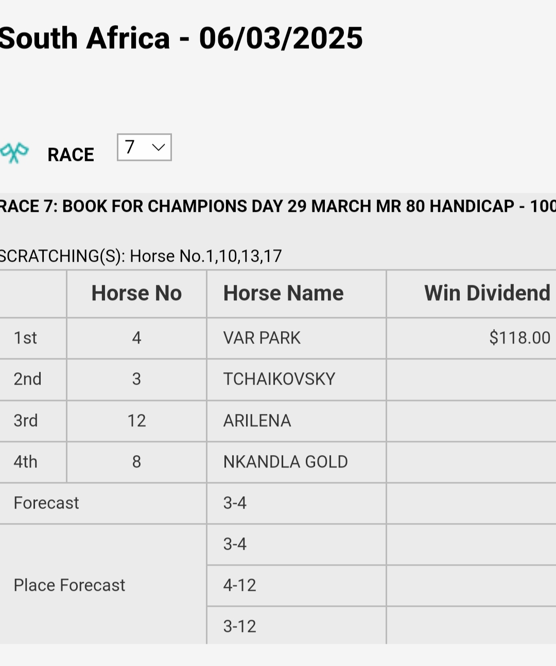Open the race number dropdown
This screenshot has width=556, height=666.
pyautogui.click(x=144, y=148)
